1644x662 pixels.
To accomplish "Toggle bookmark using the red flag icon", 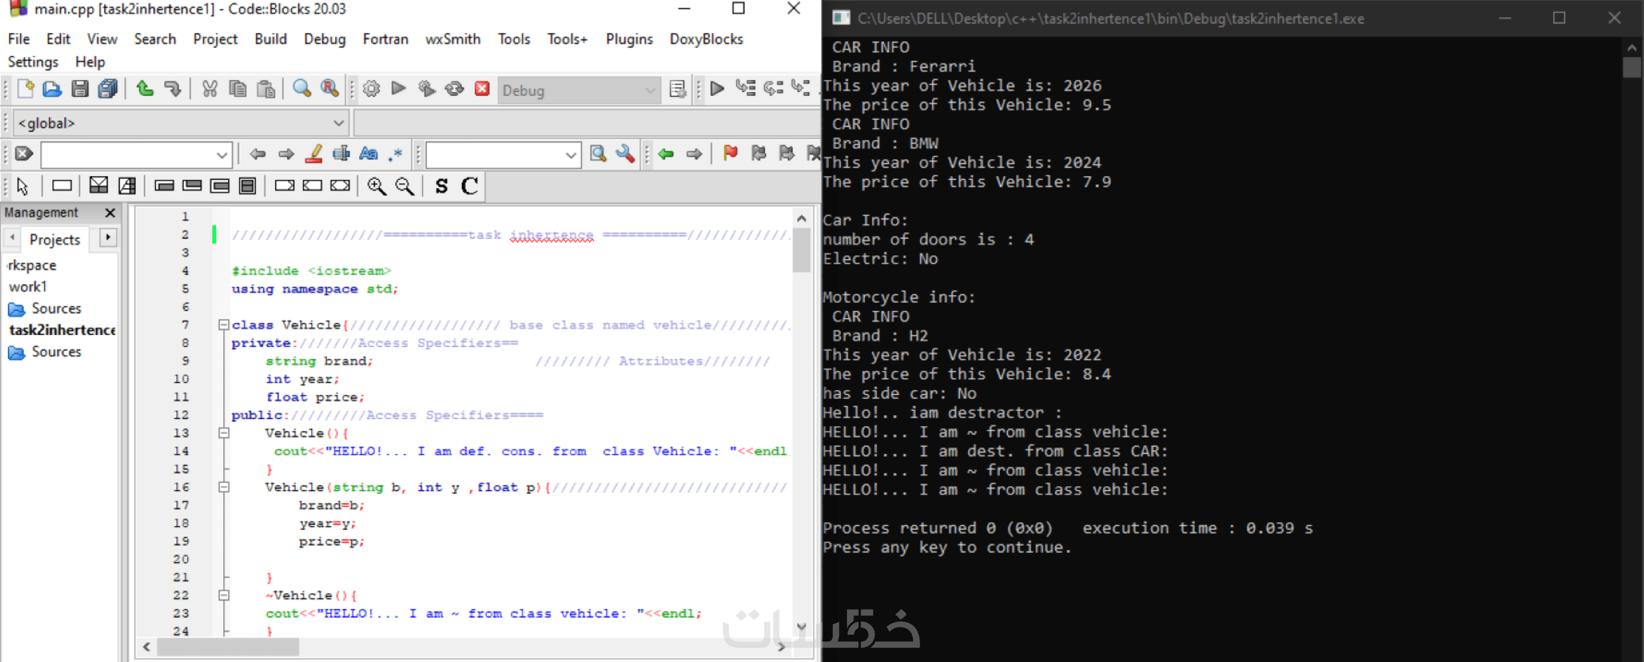I will tap(730, 154).
